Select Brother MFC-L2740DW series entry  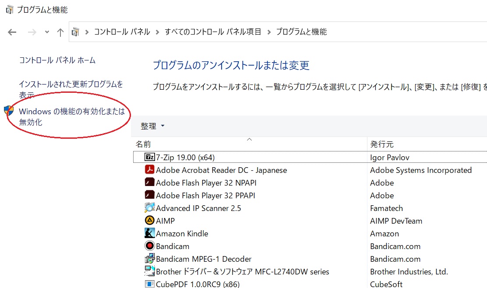243,272
